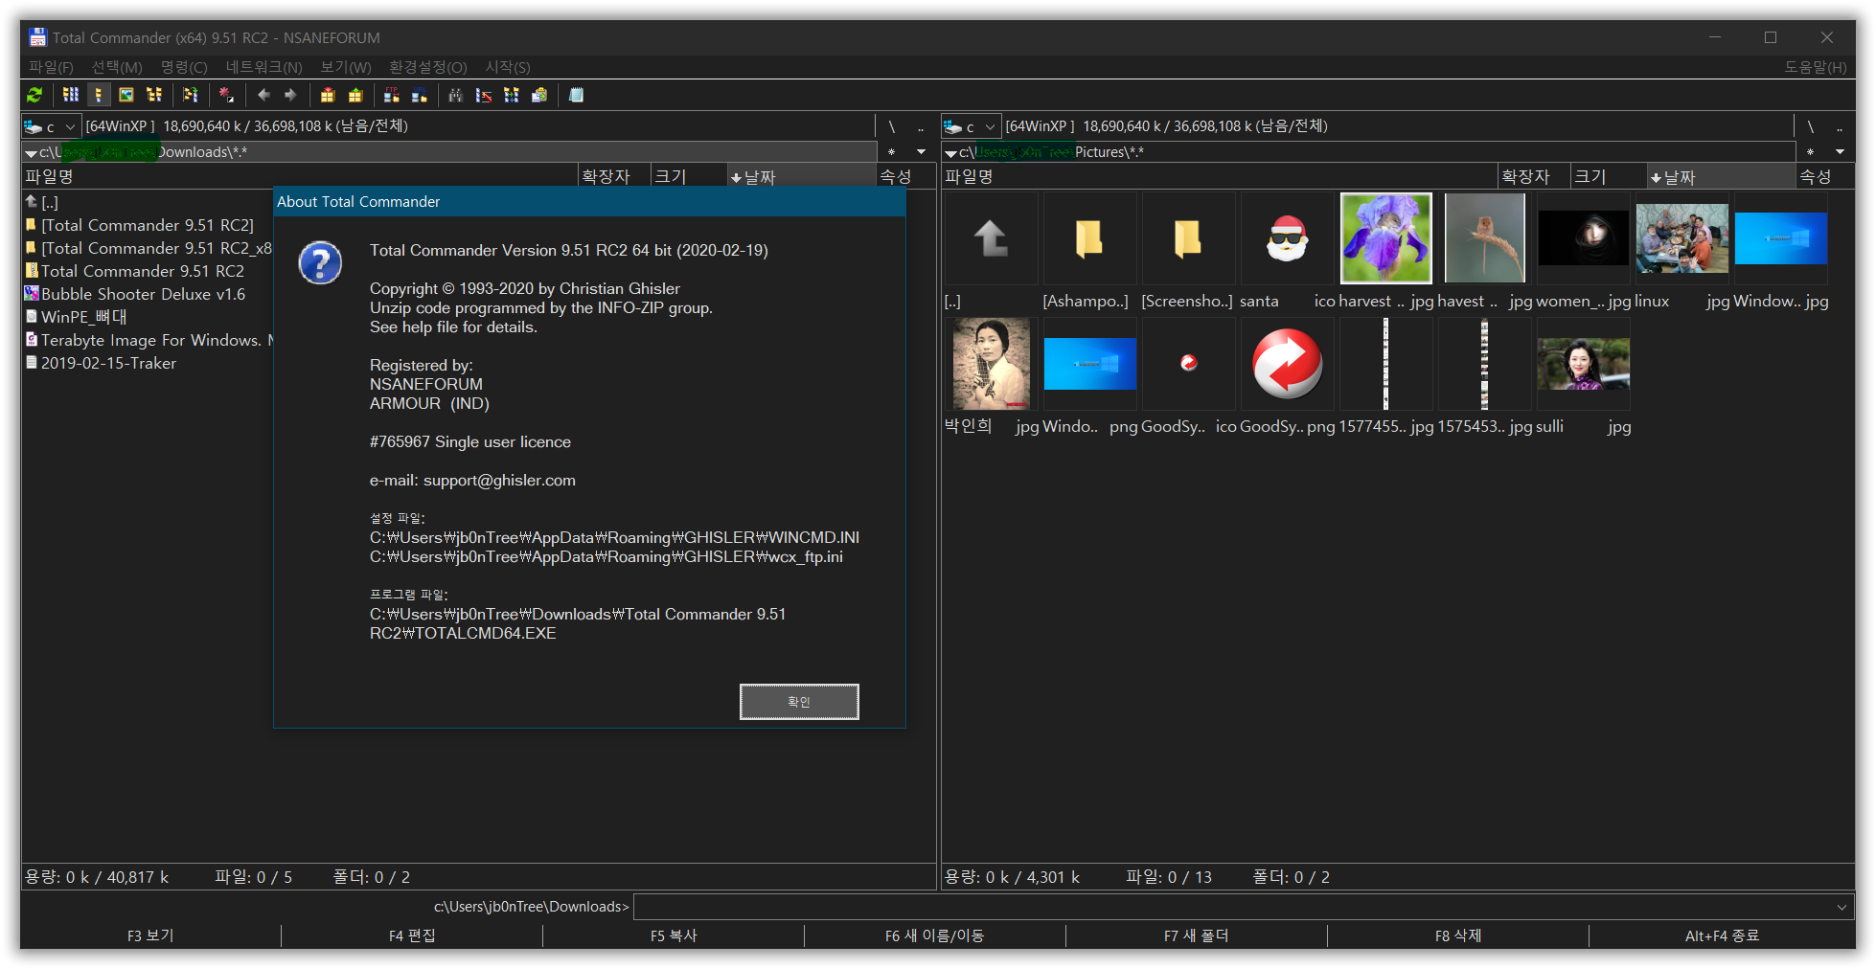The image size is (1876, 969).
Task: Open synchronize directories toolbar icon
Action: 511,95
